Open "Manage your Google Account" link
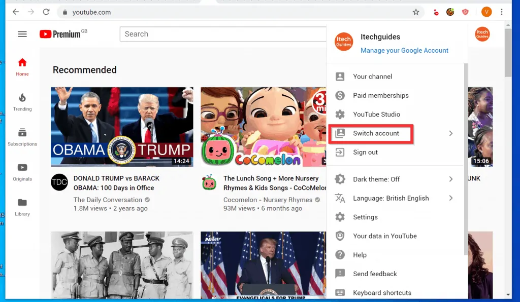This screenshot has height=302, width=520. click(404, 50)
